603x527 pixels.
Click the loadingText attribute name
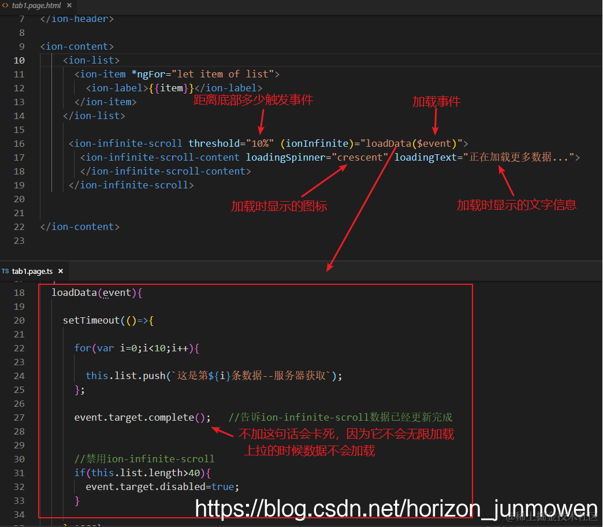coord(426,157)
